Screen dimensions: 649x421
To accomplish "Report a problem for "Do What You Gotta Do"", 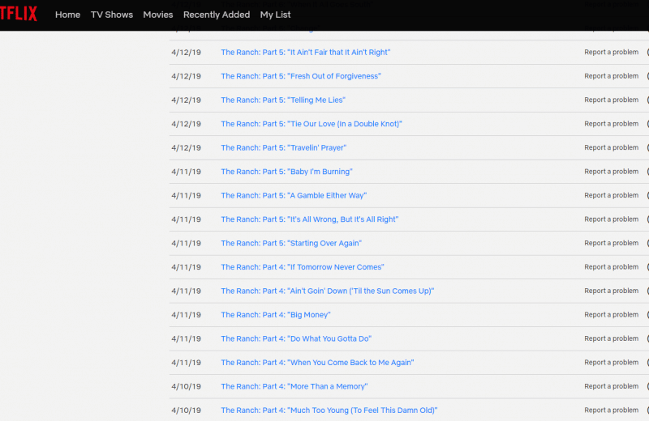I will click(612, 338).
